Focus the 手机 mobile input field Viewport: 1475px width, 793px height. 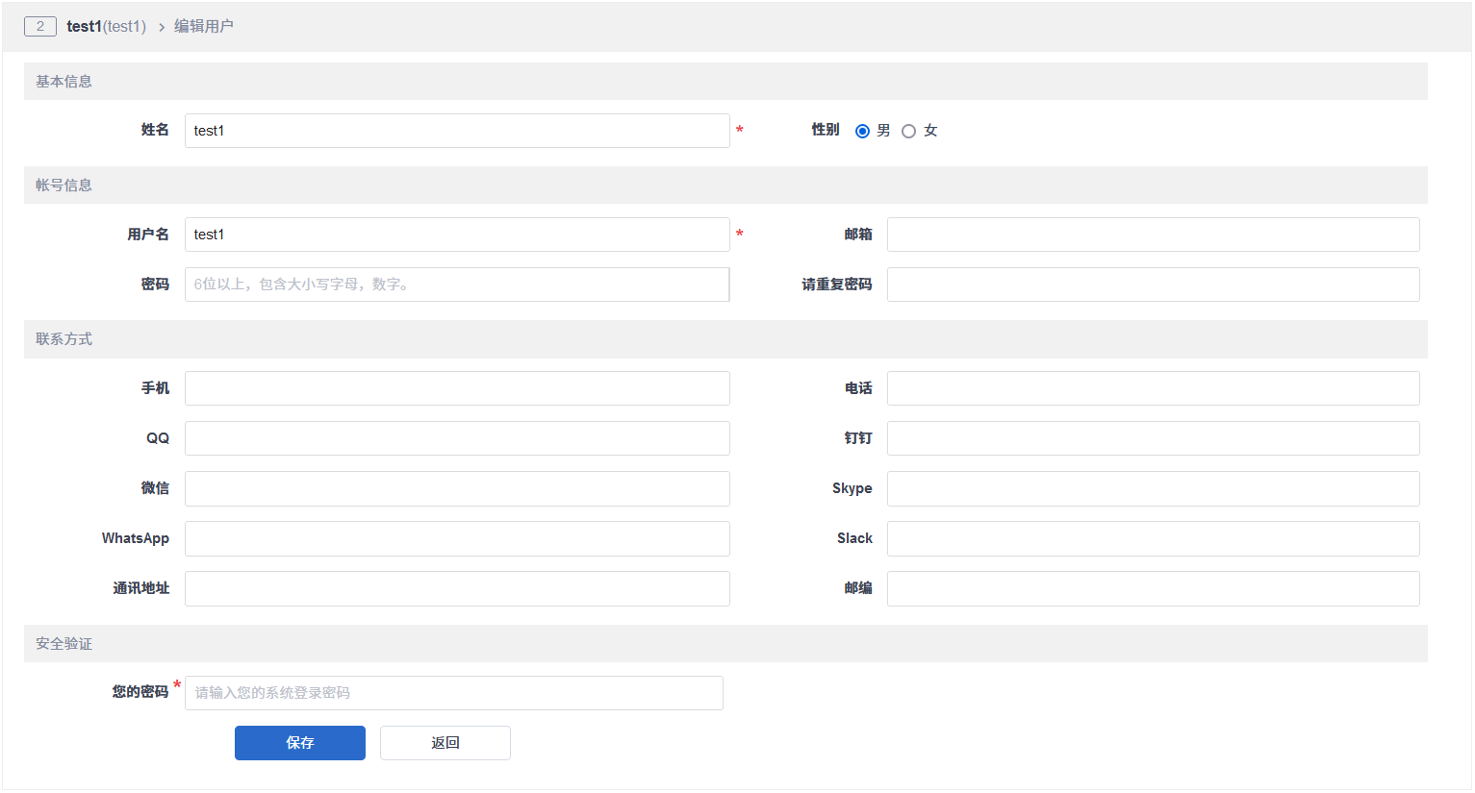[x=457, y=388]
